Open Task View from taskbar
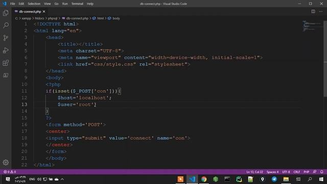Viewport: 327px width, 184px height. pyautogui.click(x=298, y=179)
